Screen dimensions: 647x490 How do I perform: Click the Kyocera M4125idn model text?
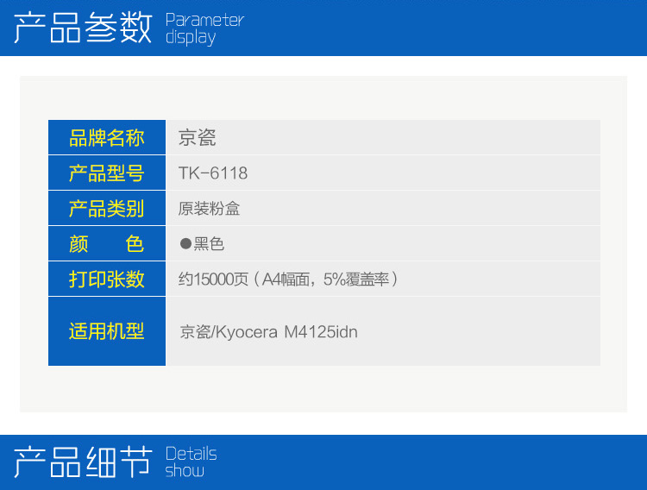pos(268,332)
